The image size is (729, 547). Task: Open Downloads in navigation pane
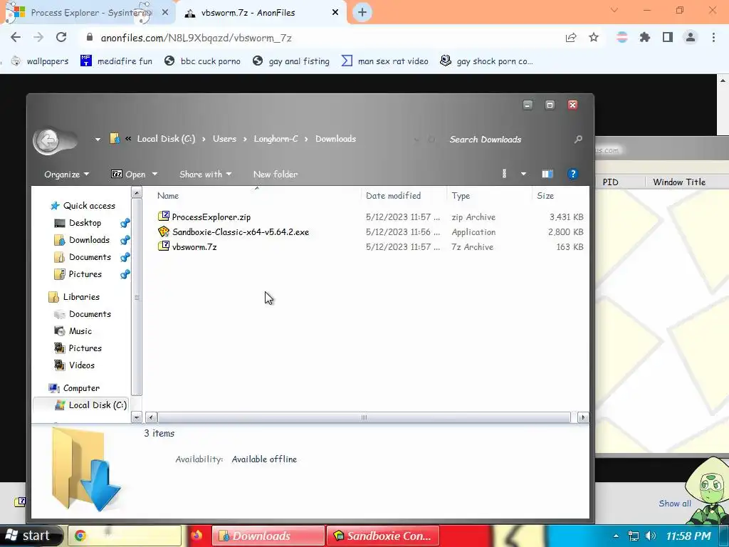(x=83, y=240)
